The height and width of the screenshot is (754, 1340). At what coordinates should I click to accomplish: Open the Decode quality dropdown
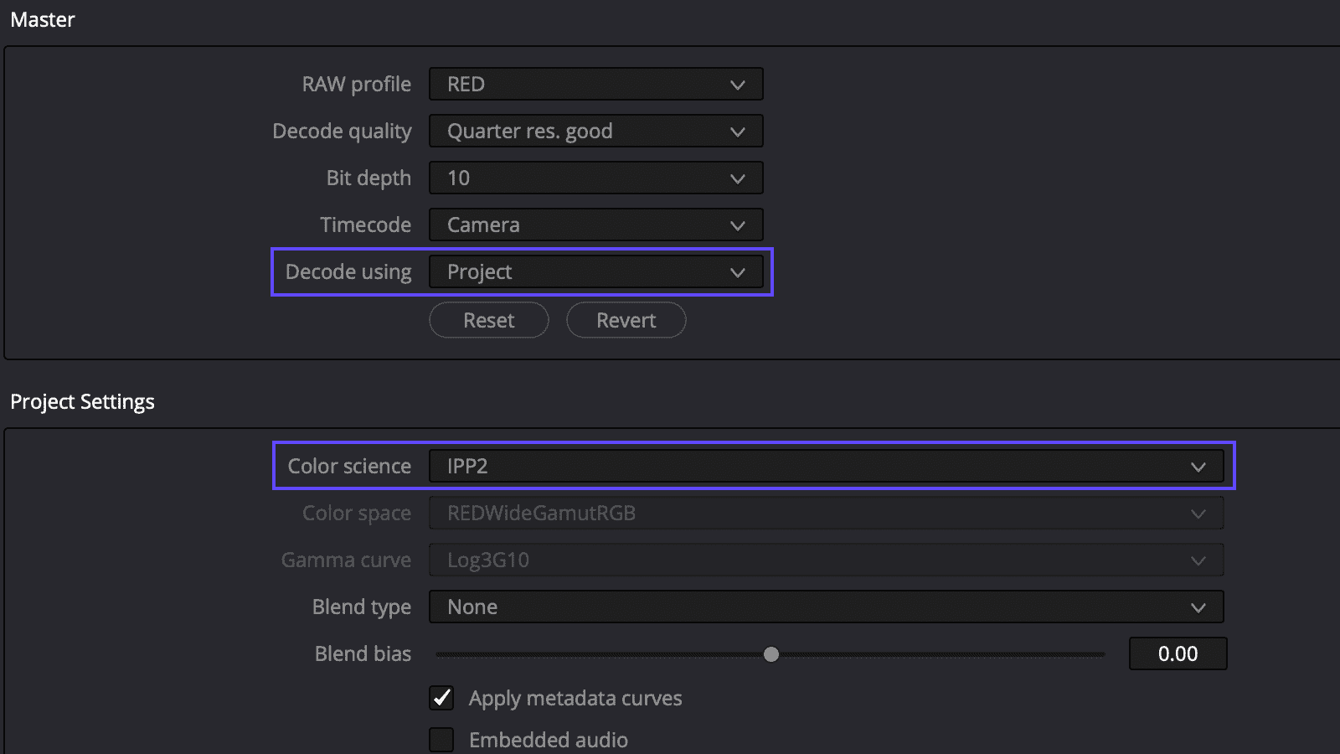point(595,131)
